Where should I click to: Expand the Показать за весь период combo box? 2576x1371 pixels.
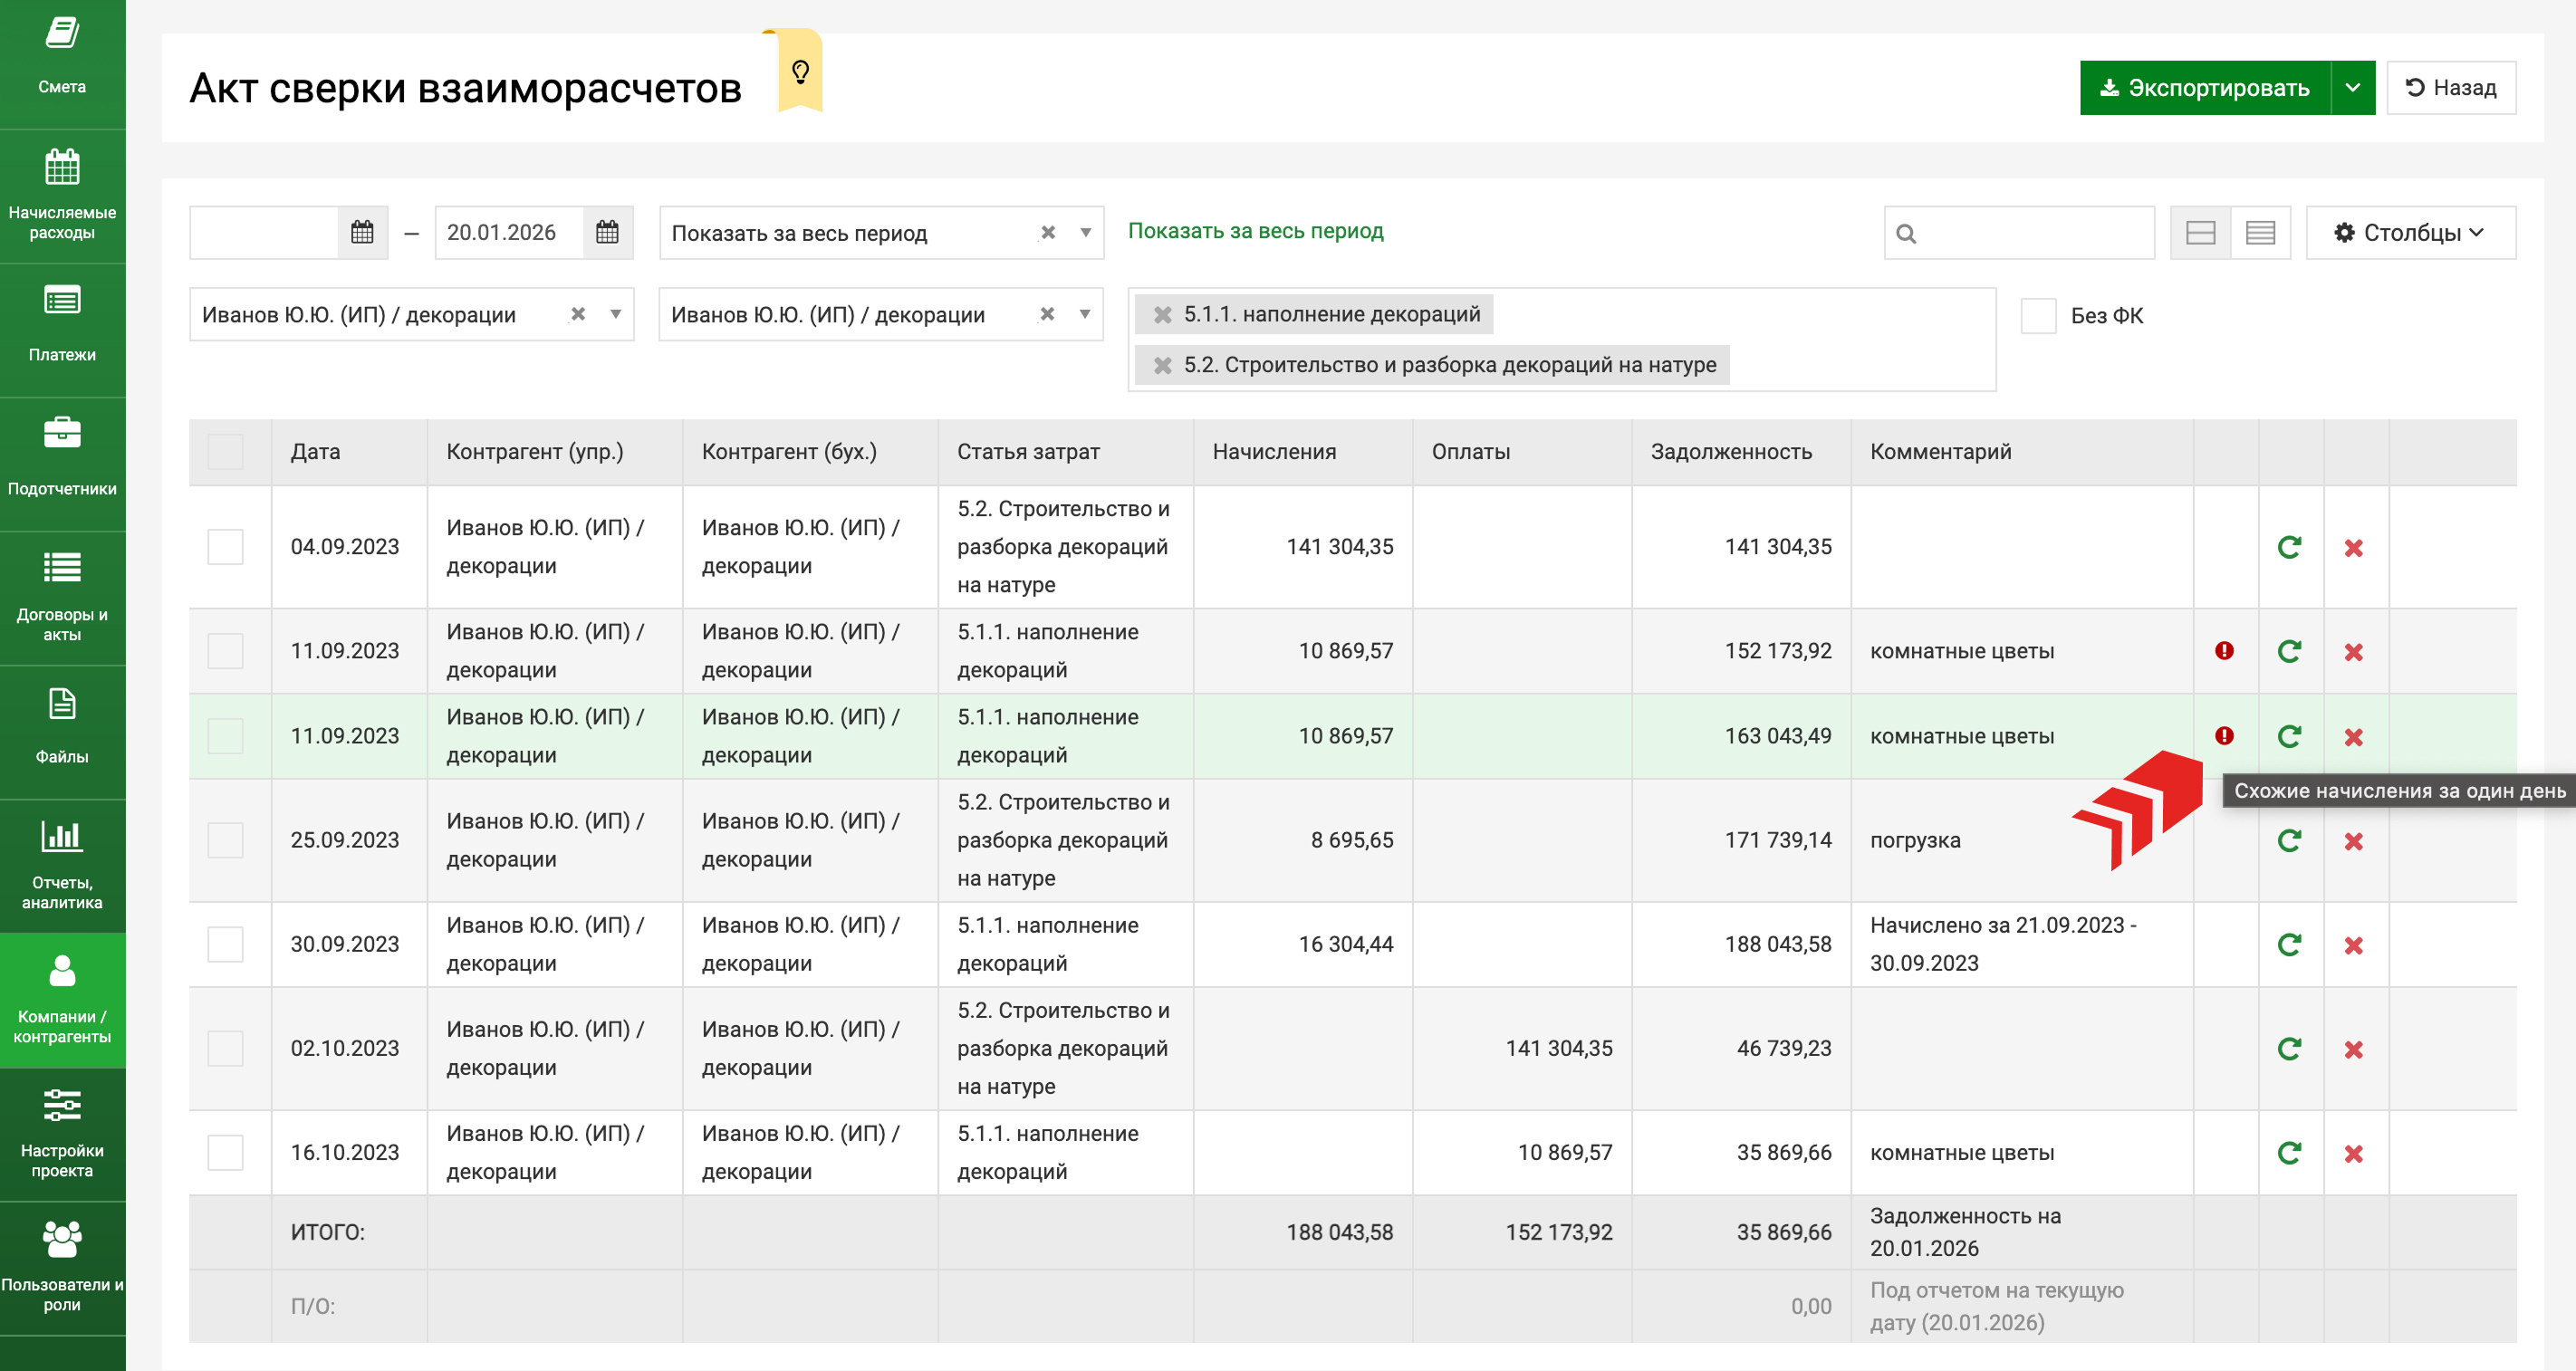pyautogui.click(x=1085, y=233)
